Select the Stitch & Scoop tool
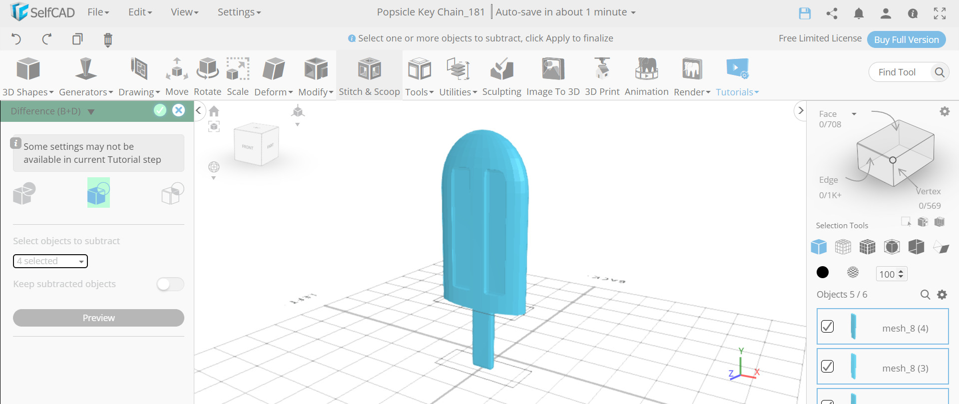 click(x=369, y=76)
